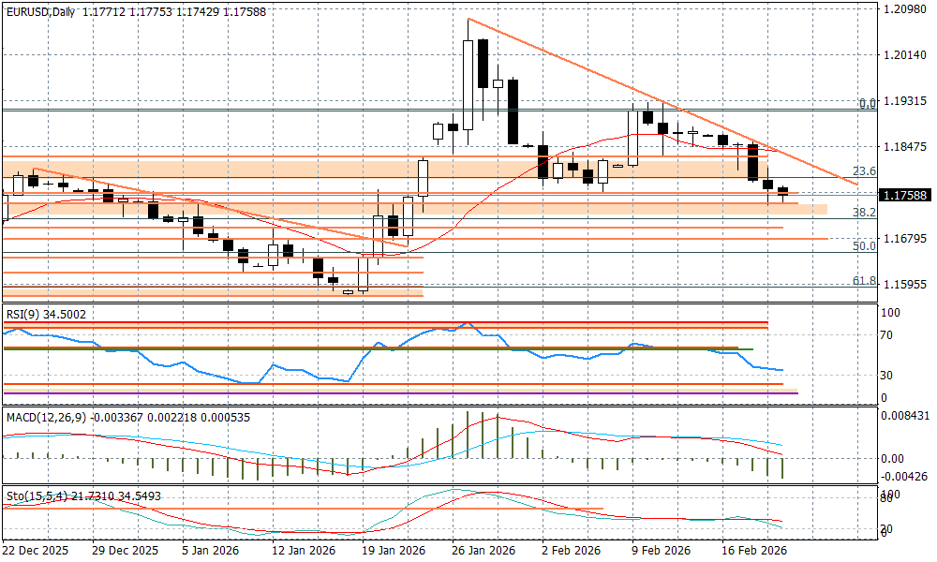
Task: Click the Fibonacci 38.2 level label
Action: [x=864, y=213]
